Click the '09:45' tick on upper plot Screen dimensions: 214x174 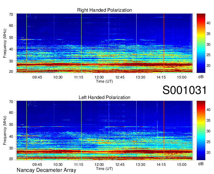pyautogui.click(x=37, y=77)
